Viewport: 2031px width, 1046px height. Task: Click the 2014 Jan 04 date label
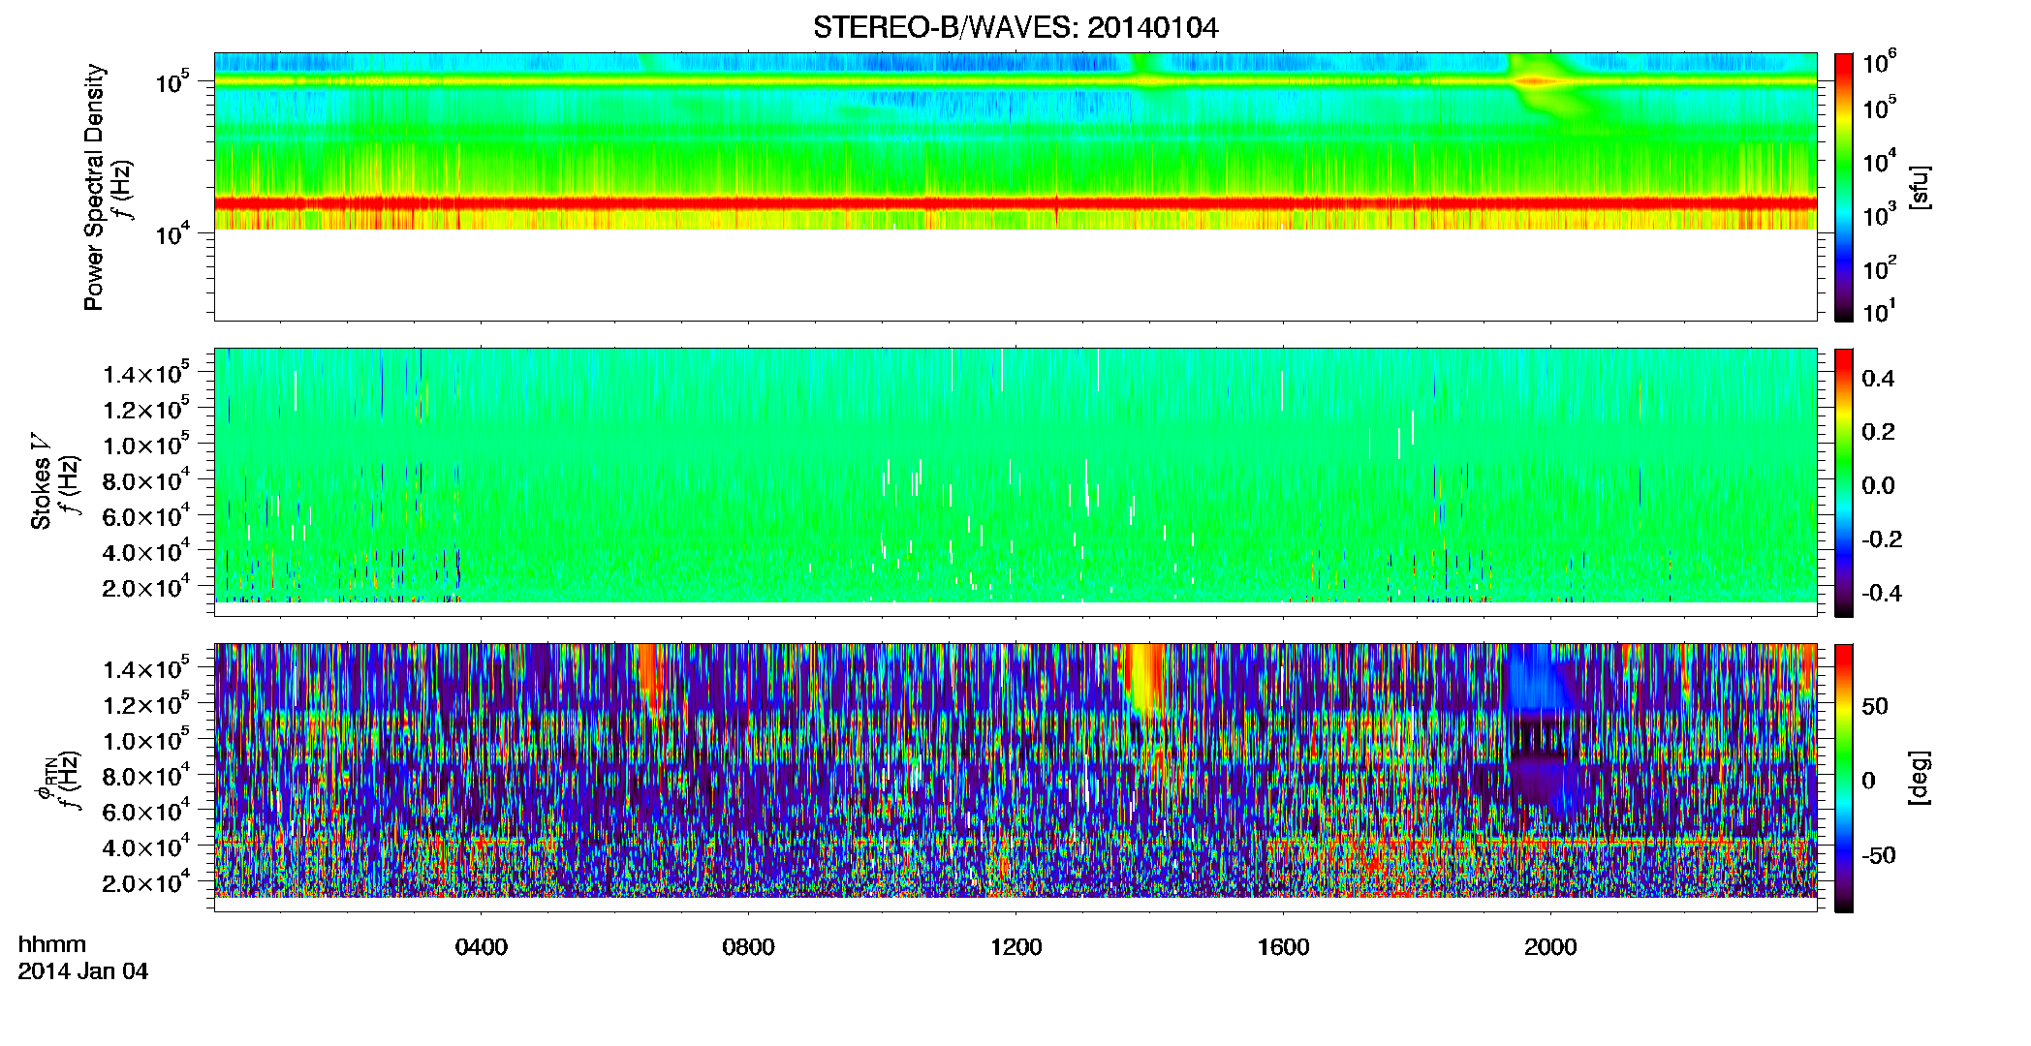click(83, 971)
